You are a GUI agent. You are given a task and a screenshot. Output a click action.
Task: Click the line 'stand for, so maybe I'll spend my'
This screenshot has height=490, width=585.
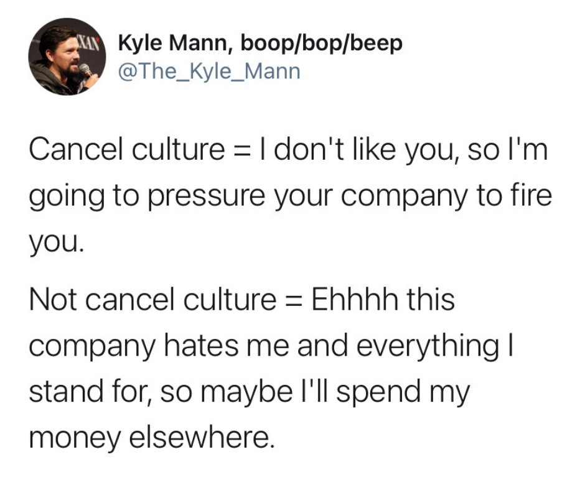(249, 392)
